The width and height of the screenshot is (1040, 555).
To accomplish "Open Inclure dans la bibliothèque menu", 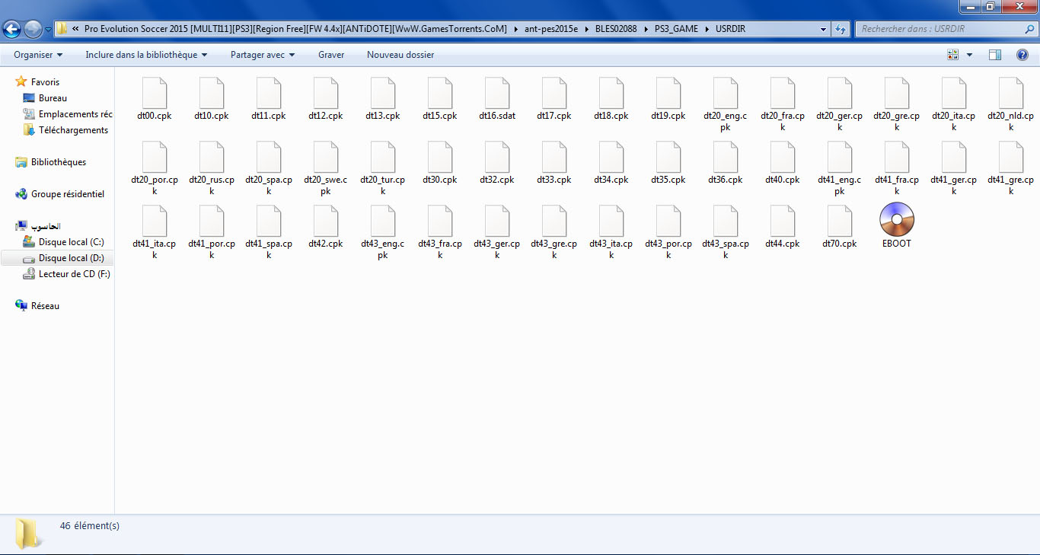I will point(146,55).
